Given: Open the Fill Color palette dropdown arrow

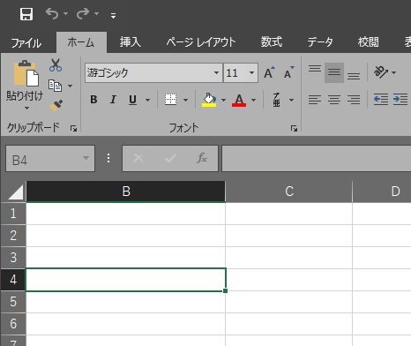Looking at the screenshot, I should tap(223, 100).
